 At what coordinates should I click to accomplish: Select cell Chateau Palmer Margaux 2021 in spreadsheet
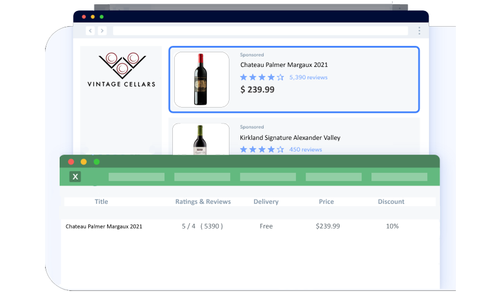point(104,226)
